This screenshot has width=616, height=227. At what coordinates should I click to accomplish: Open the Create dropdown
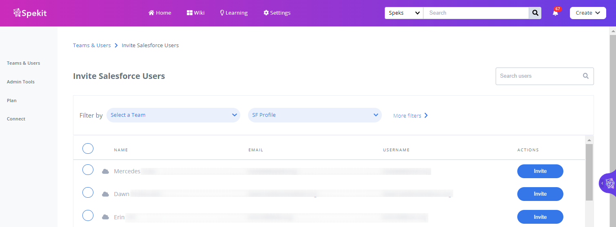point(588,13)
